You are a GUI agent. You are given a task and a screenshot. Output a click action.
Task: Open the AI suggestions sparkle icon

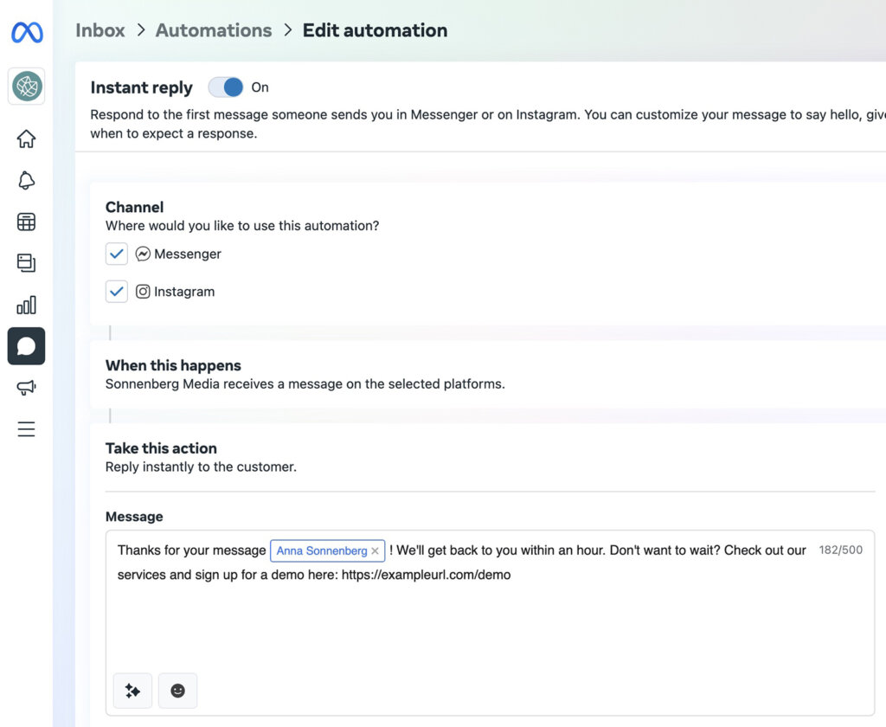132,691
